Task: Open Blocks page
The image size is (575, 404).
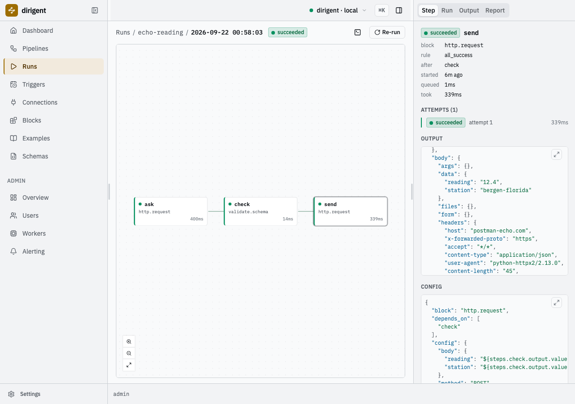Action: (53, 120)
